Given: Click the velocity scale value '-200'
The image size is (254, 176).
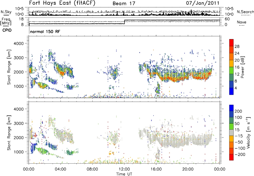Looking at the screenshot, I should point(240,154).
